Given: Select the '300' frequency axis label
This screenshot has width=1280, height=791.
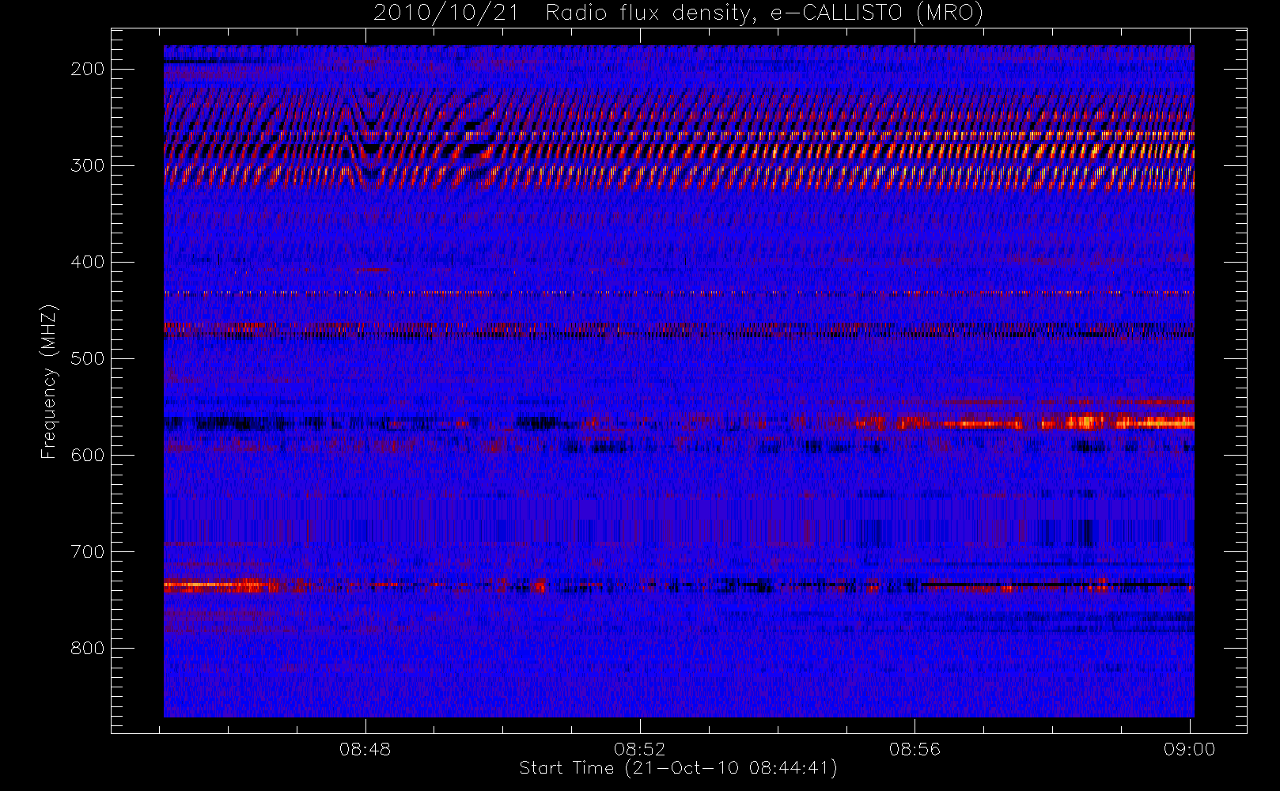Looking at the screenshot, I should pyautogui.click(x=87, y=165).
